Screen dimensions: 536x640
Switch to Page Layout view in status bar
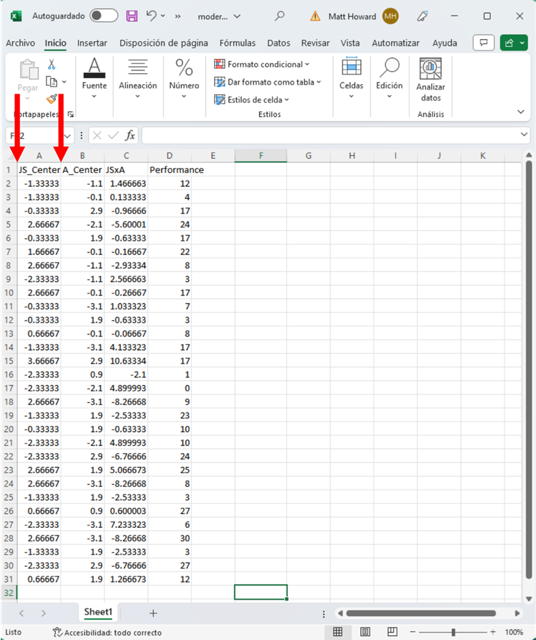[365, 632]
